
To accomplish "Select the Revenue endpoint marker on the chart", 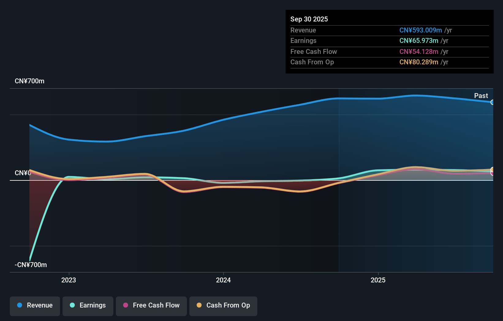I will 492,102.
